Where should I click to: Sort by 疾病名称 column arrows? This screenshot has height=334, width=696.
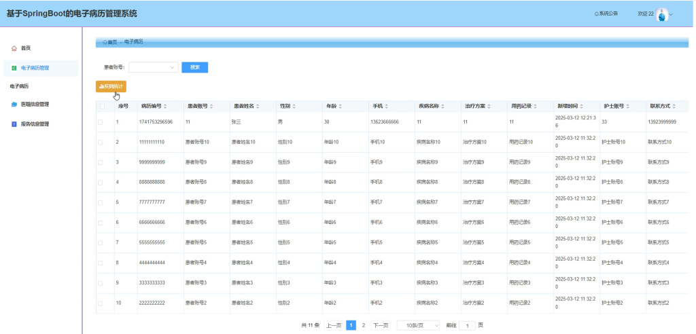(x=443, y=107)
